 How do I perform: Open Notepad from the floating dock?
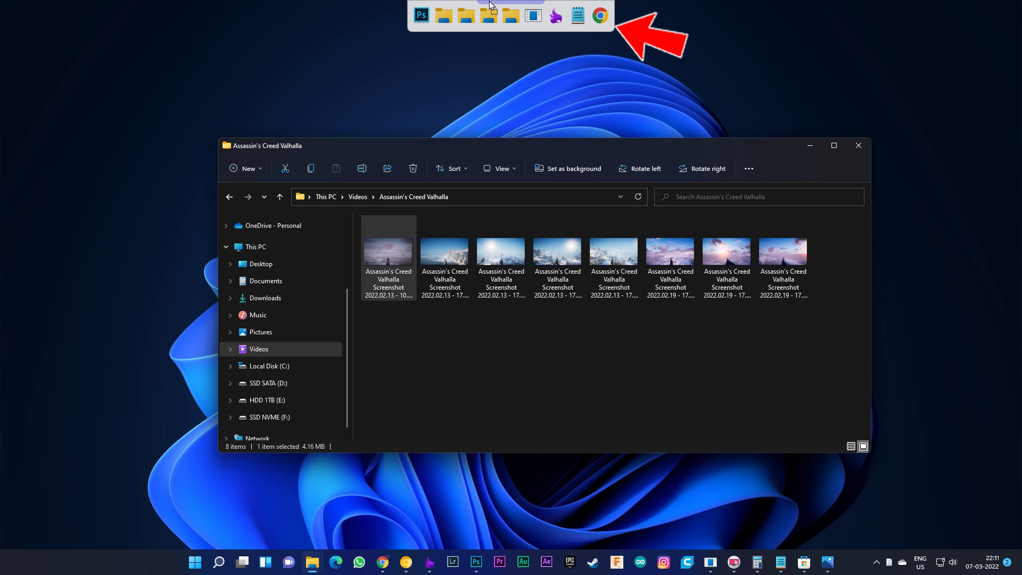click(x=578, y=15)
